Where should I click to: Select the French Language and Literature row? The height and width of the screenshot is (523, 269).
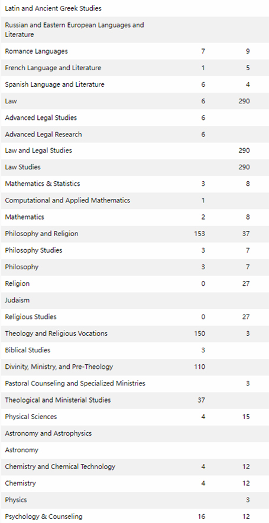(x=135, y=68)
